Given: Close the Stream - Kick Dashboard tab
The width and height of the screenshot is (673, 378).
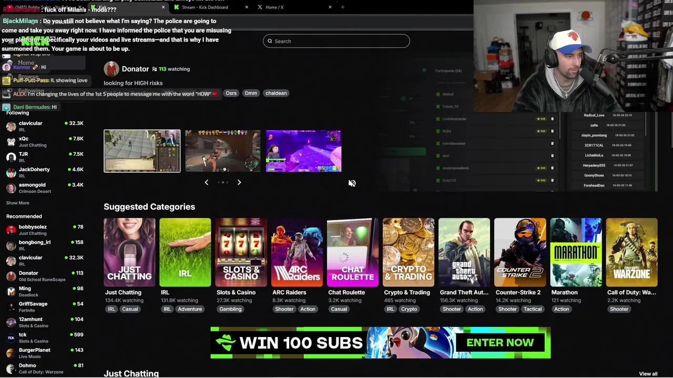Looking at the screenshot, I should 247,7.
